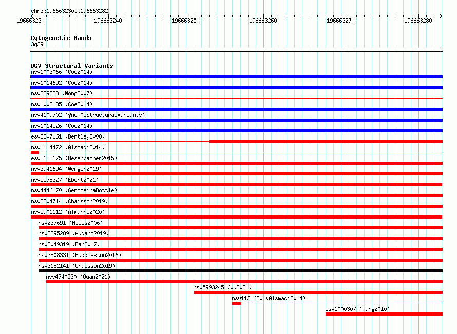The height and width of the screenshot is (334, 457).
Task: Click the cytogenetic band 3q29 bar
Action: click(x=236, y=50)
